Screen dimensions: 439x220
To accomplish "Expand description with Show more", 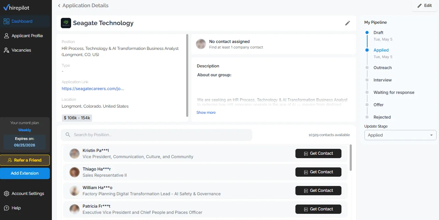I will (x=206, y=112).
